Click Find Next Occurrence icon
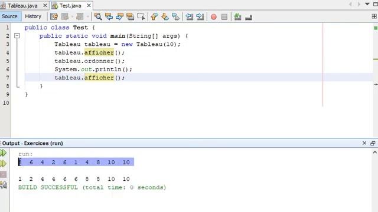The width and height of the screenshot is (378, 212). coord(119,16)
